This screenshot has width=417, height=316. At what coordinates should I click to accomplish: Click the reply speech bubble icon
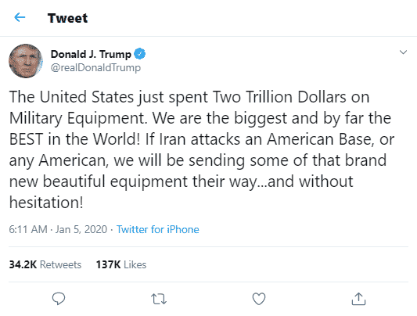click(x=59, y=299)
